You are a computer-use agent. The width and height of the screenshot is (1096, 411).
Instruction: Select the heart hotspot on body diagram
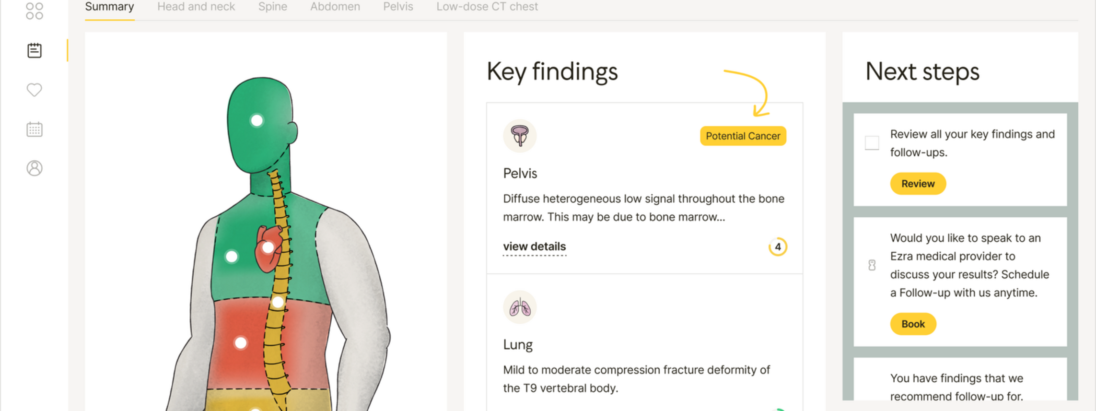coord(268,247)
